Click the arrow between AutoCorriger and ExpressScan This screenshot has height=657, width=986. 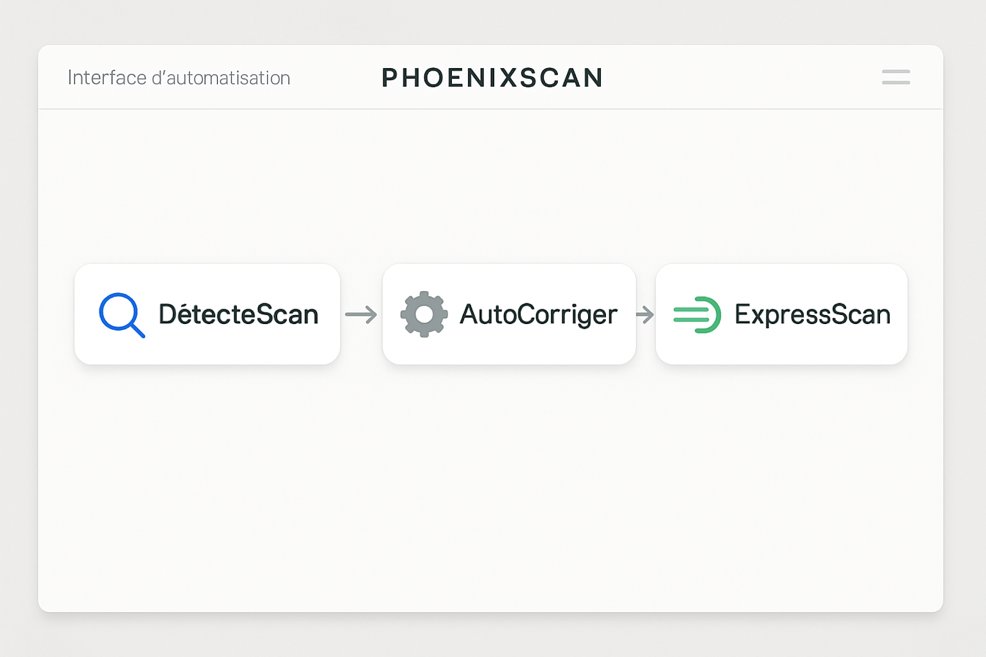pyautogui.click(x=644, y=314)
